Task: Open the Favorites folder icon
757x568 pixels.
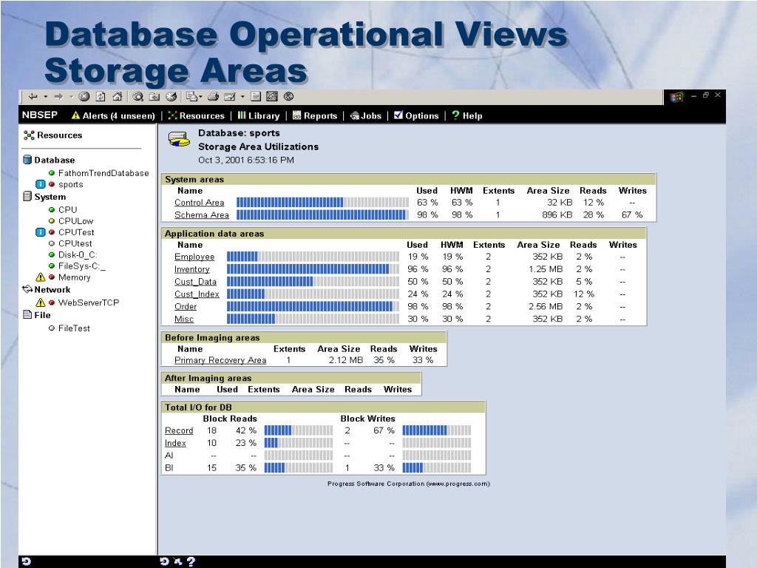Action: tap(155, 97)
